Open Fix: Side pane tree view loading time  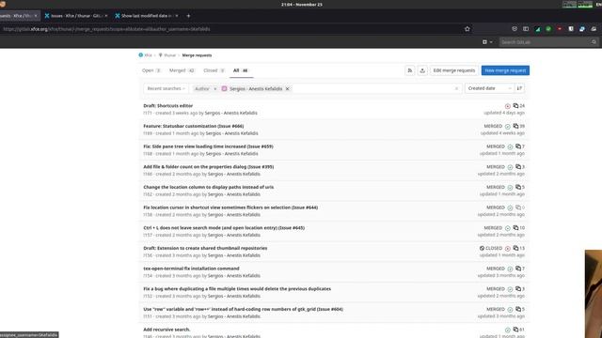[x=208, y=146]
